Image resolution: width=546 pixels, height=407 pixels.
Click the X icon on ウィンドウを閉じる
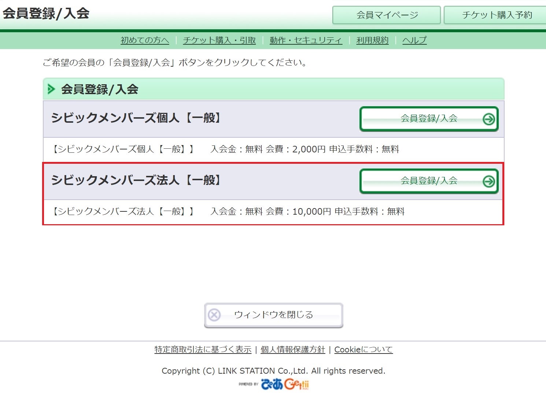click(214, 315)
